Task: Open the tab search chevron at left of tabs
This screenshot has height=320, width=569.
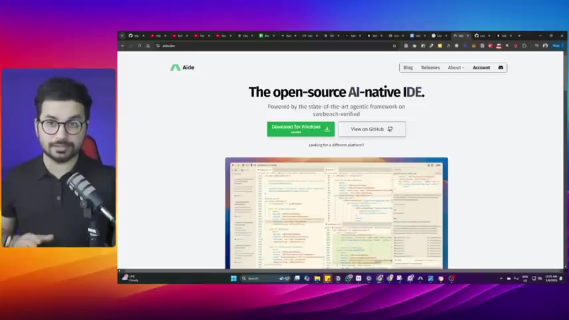Action: (x=122, y=35)
